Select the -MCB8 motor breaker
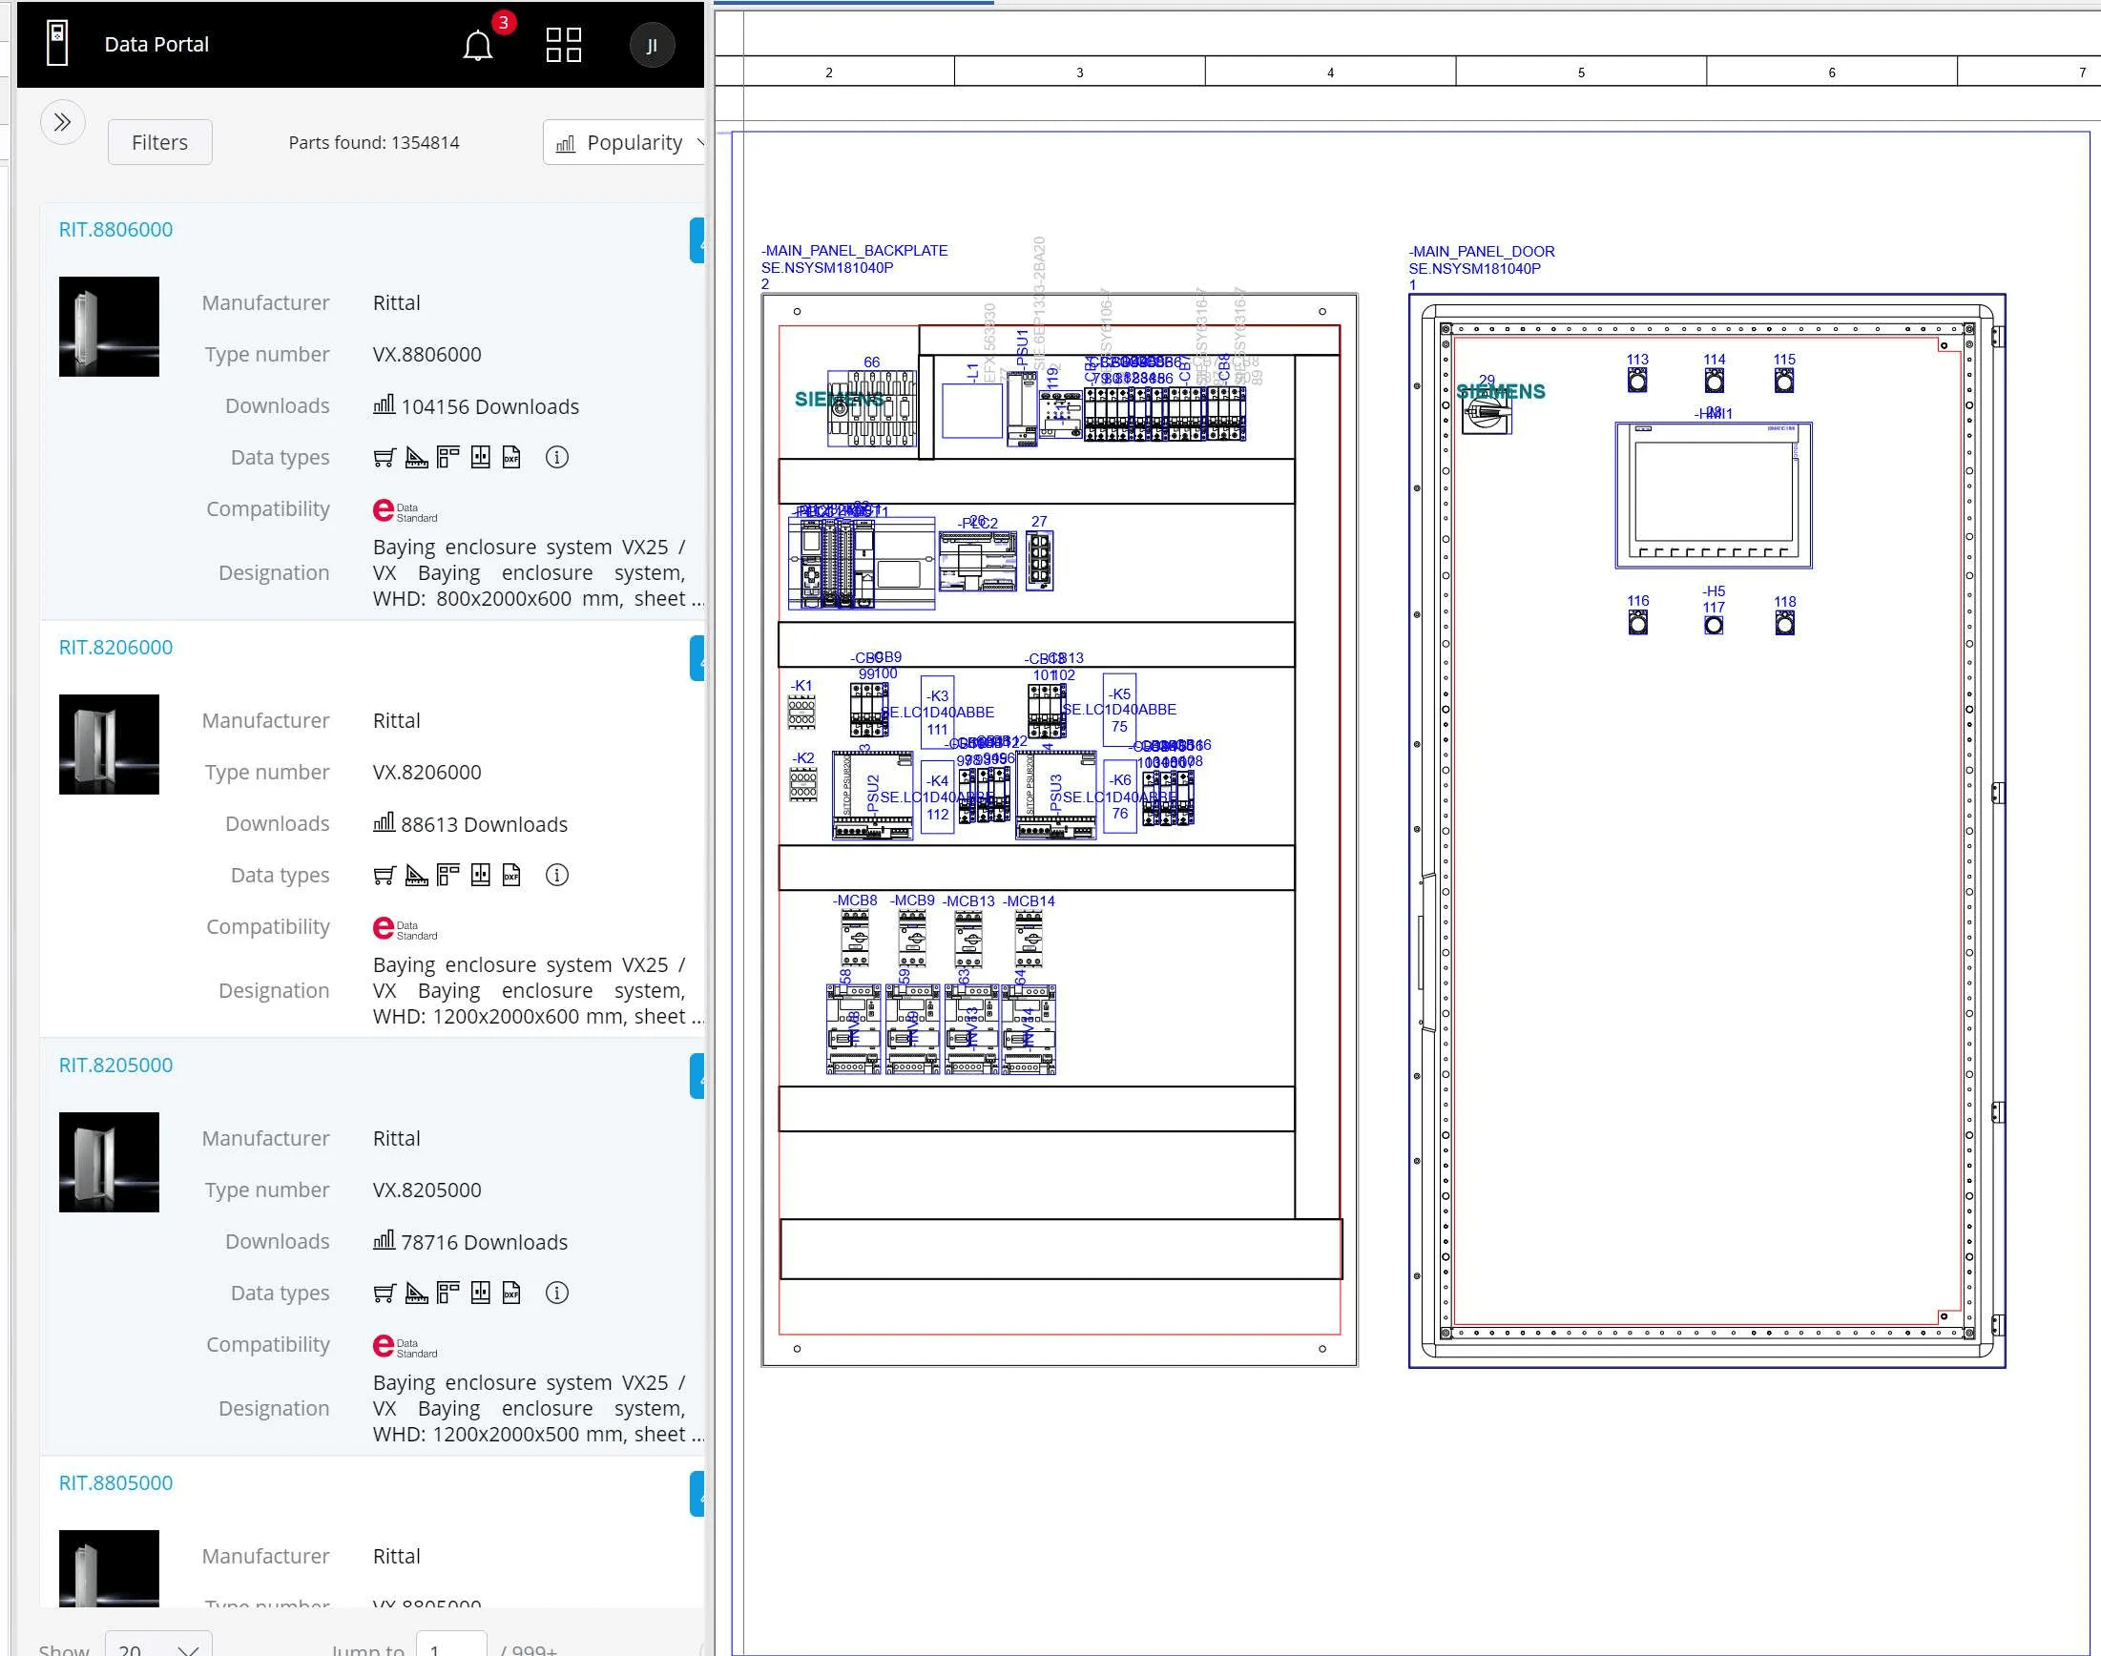 [x=854, y=938]
